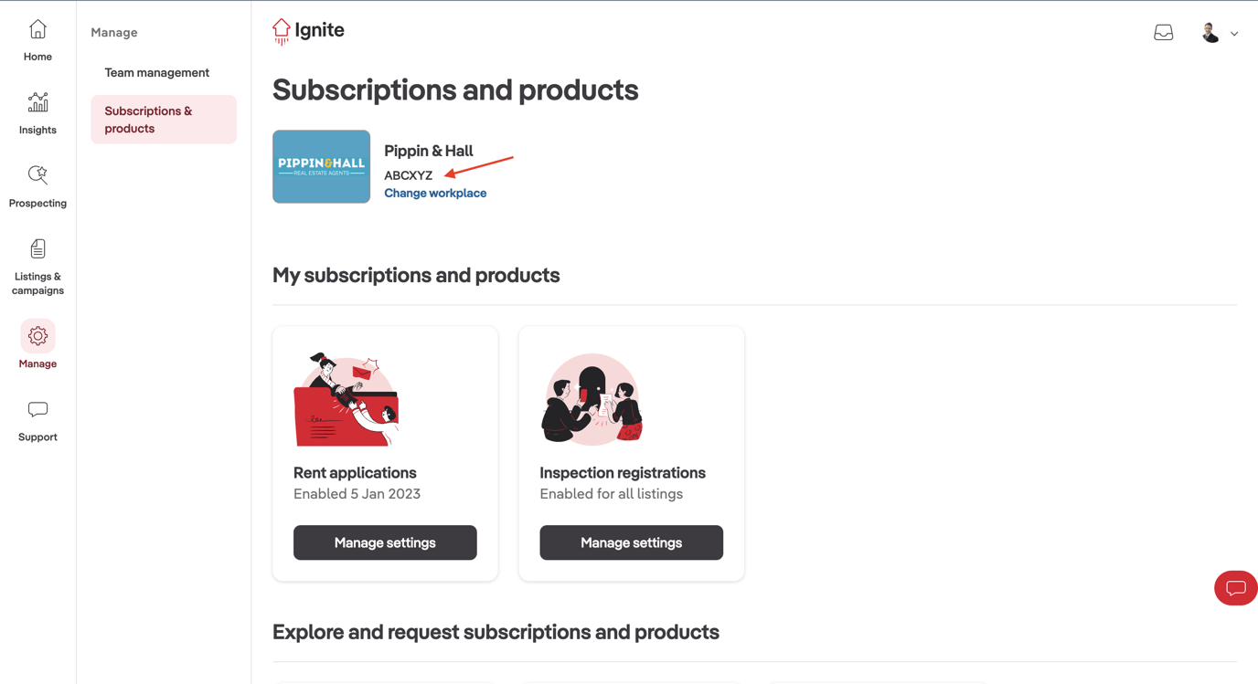Select the Manage gear icon
The height and width of the screenshot is (684, 1258).
click(x=37, y=336)
